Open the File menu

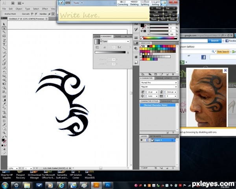[4, 9]
